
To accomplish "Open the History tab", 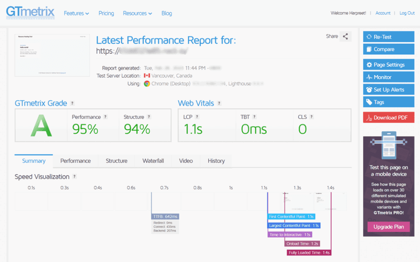I will pyautogui.click(x=216, y=161).
